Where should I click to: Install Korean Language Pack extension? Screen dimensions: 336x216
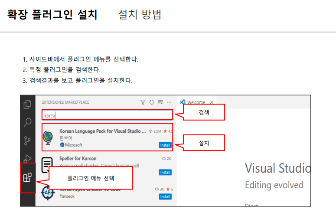pyautogui.click(x=165, y=145)
